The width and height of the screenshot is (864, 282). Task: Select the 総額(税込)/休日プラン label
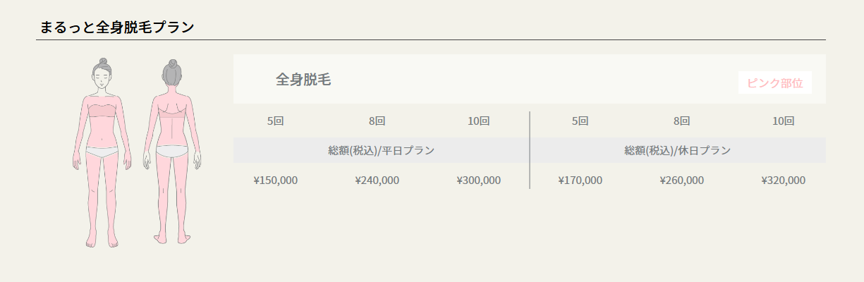coord(677,150)
